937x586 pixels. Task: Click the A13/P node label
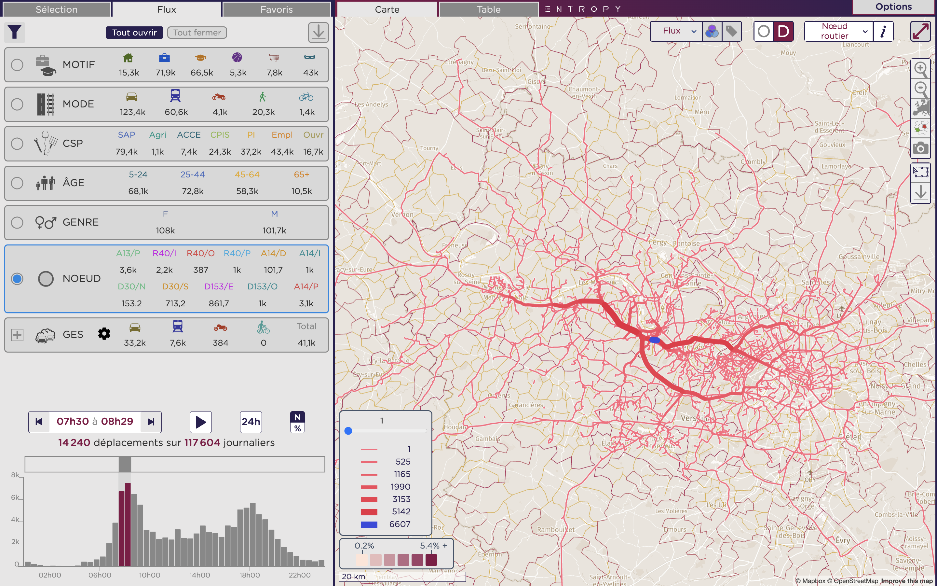click(x=128, y=254)
